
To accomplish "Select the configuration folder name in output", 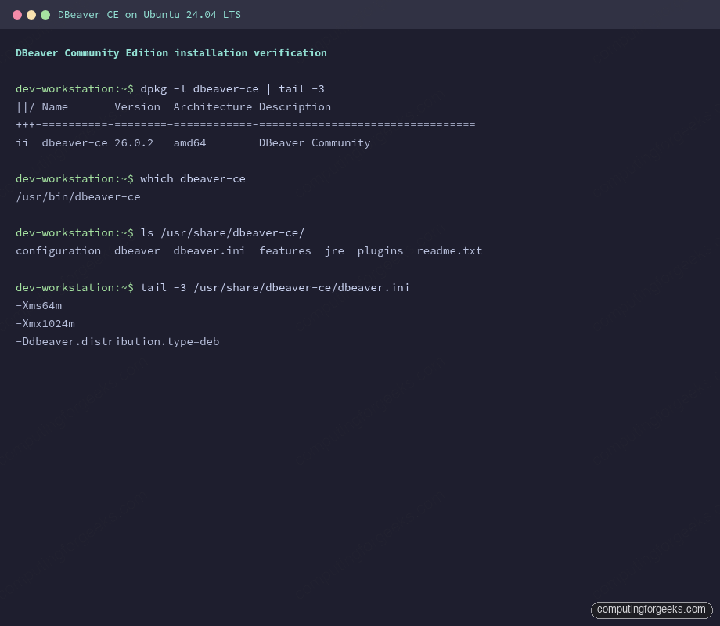I will [x=58, y=250].
